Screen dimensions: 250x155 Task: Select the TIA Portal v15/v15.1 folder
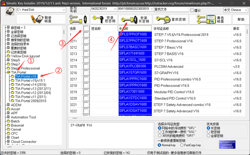click(30, 81)
